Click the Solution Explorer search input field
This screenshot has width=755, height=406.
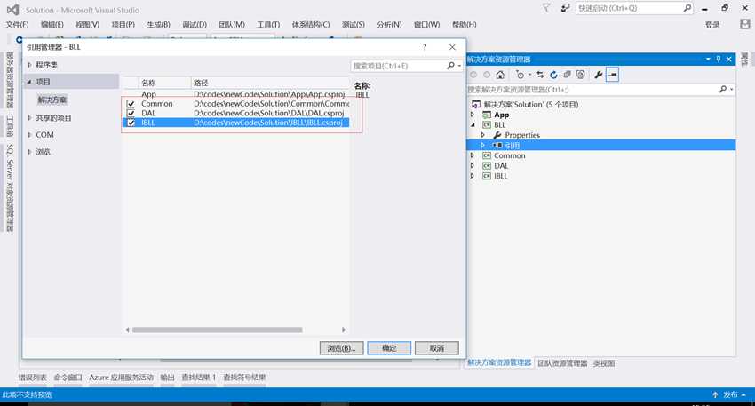tap(592, 90)
